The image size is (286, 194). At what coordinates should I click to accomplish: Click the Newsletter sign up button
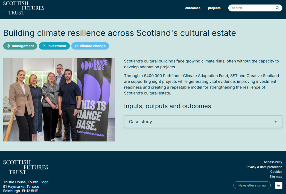click(x=252, y=185)
